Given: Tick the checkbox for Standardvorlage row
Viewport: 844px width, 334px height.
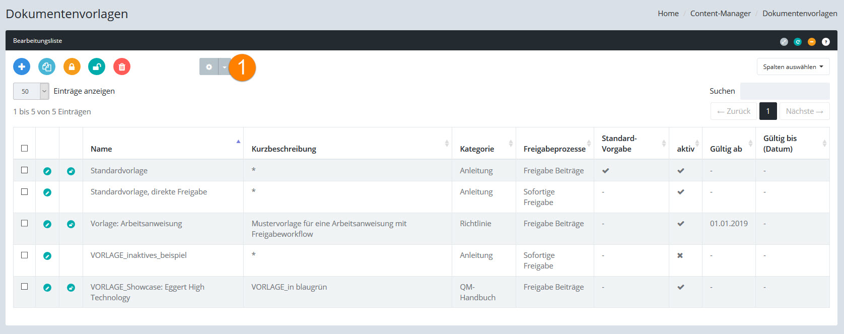Looking at the screenshot, I should (24, 170).
